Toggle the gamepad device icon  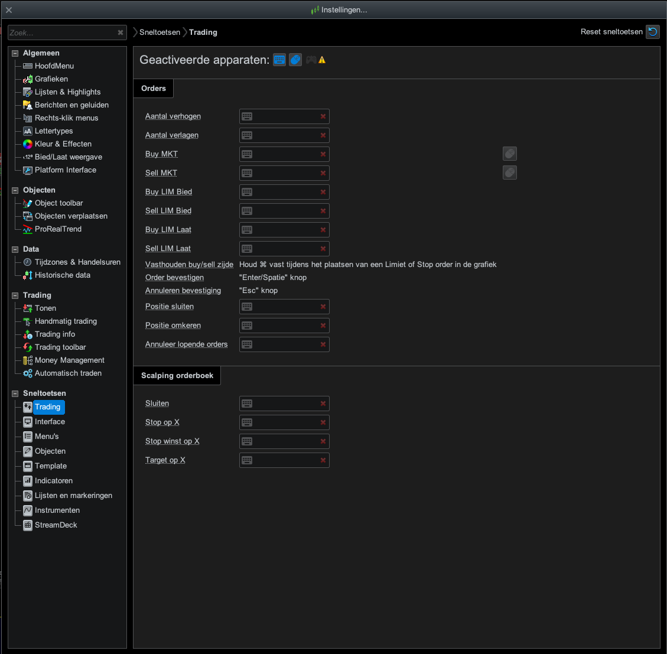click(311, 60)
